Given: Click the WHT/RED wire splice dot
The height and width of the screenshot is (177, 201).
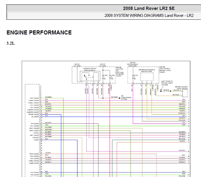Looking at the screenshot, I should (103, 98).
